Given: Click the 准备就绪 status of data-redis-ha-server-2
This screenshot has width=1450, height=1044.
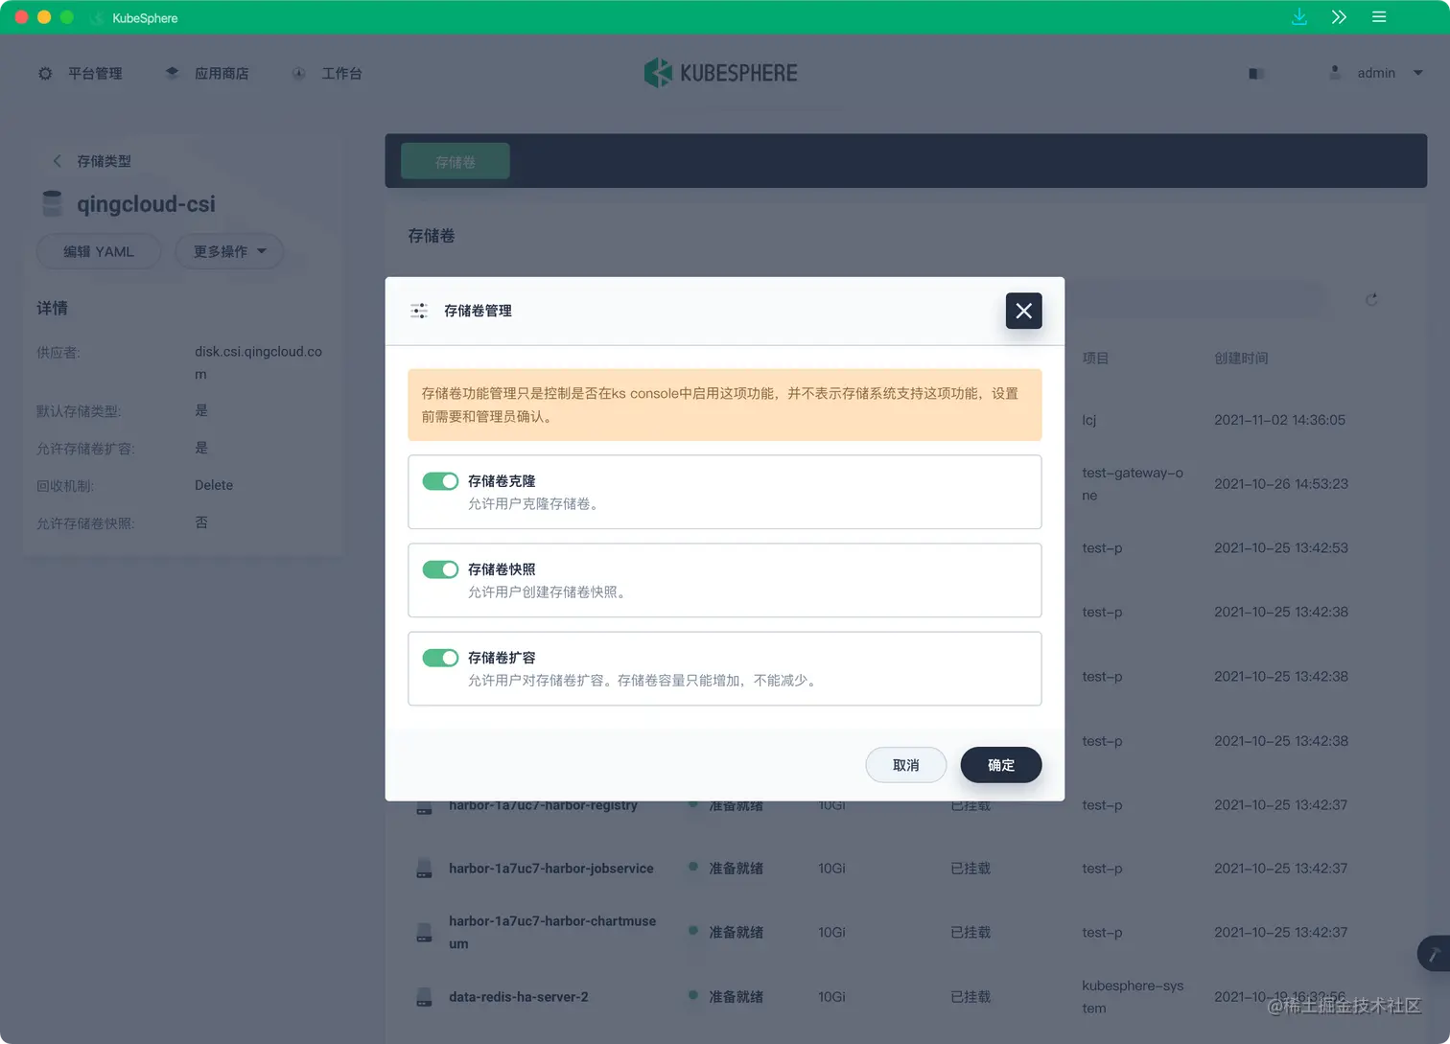Looking at the screenshot, I should pos(736,997).
